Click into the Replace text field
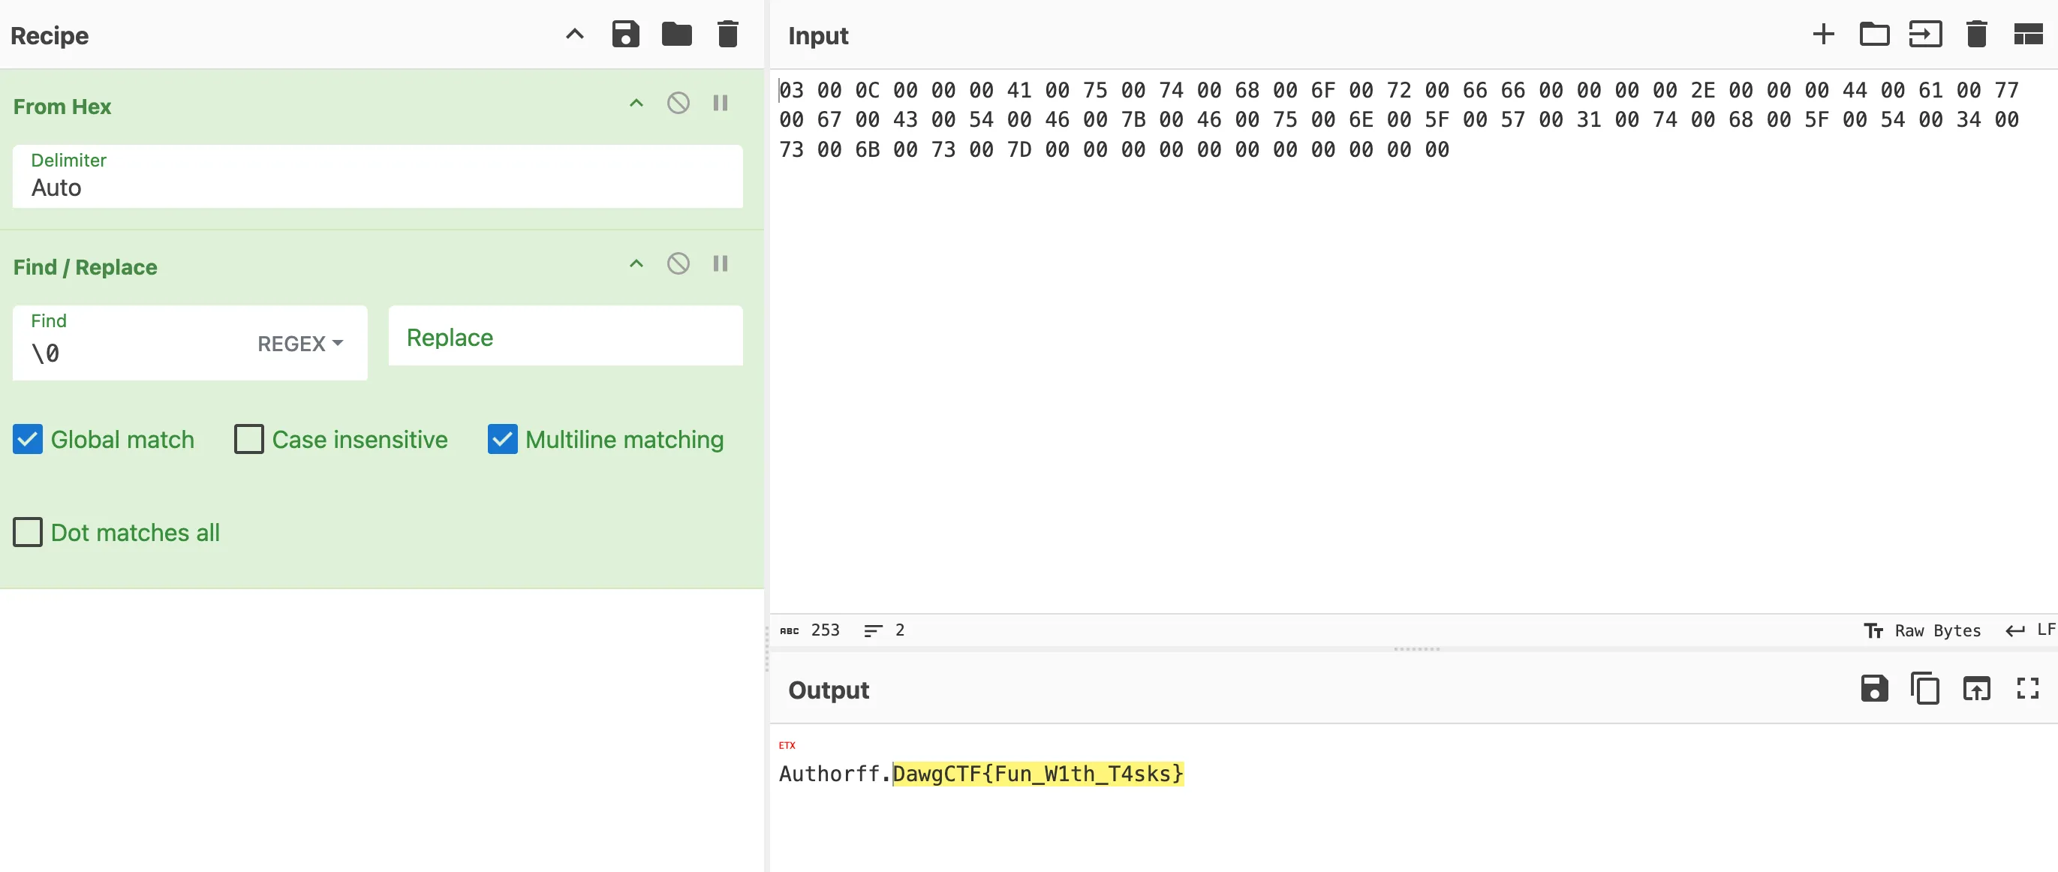2058x872 pixels. click(565, 337)
